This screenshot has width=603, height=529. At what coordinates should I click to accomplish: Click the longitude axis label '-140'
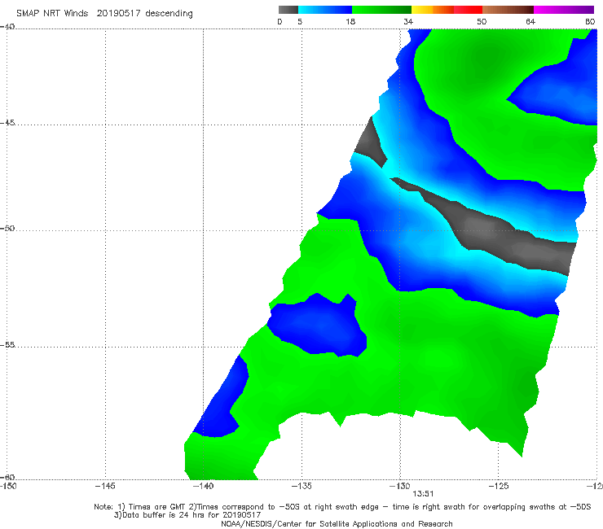(x=203, y=487)
